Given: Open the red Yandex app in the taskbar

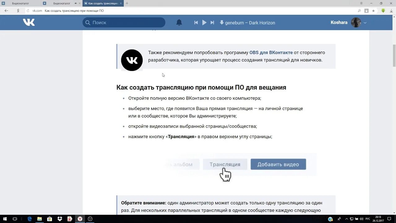Looking at the screenshot, I should 70,219.
